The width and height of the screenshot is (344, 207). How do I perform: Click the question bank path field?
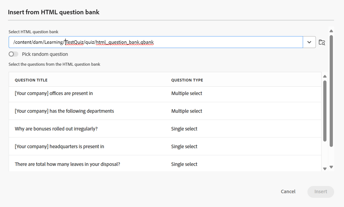pyautogui.click(x=156, y=42)
